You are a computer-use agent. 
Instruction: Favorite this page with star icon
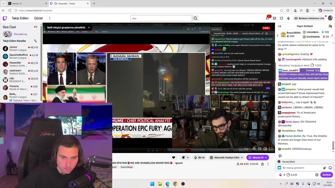point(281,10)
